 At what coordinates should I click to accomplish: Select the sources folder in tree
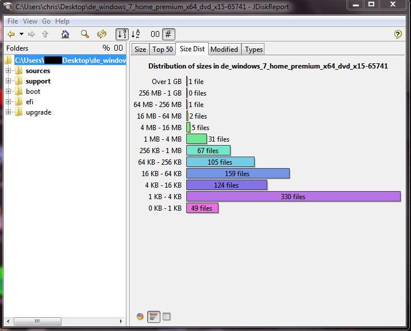coord(38,71)
